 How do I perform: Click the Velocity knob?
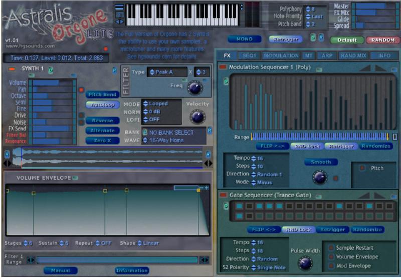[197, 117]
